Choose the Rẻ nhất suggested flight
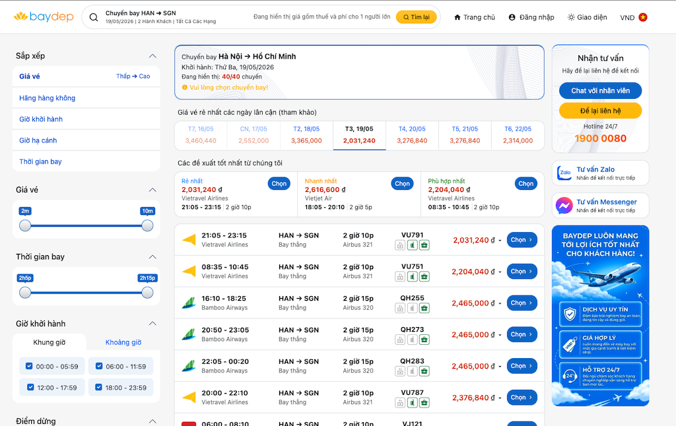Image resolution: width=676 pixels, height=426 pixels. [x=279, y=183]
